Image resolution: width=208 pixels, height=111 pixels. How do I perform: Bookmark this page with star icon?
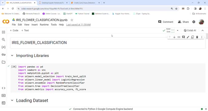(176, 9)
